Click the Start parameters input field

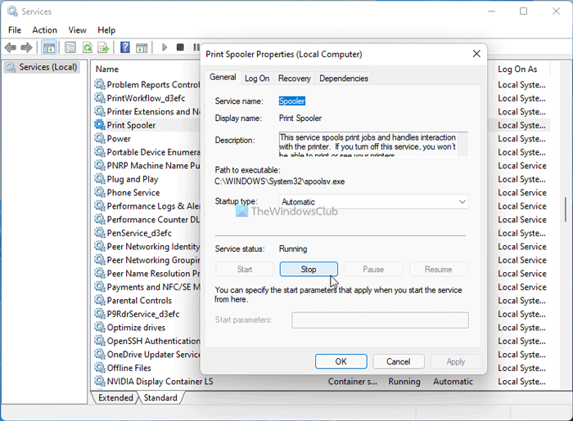(x=380, y=320)
